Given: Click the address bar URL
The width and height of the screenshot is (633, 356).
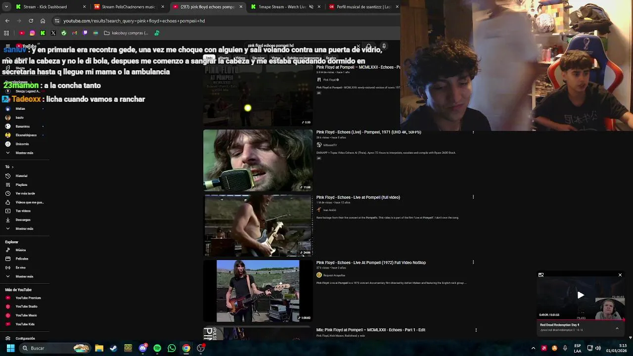Looking at the screenshot, I should click(x=134, y=21).
